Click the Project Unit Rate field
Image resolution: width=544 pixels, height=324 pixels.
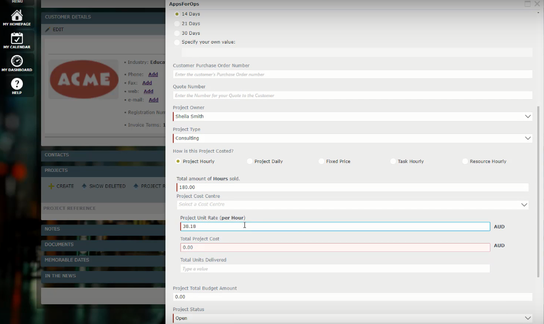coord(335,226)
